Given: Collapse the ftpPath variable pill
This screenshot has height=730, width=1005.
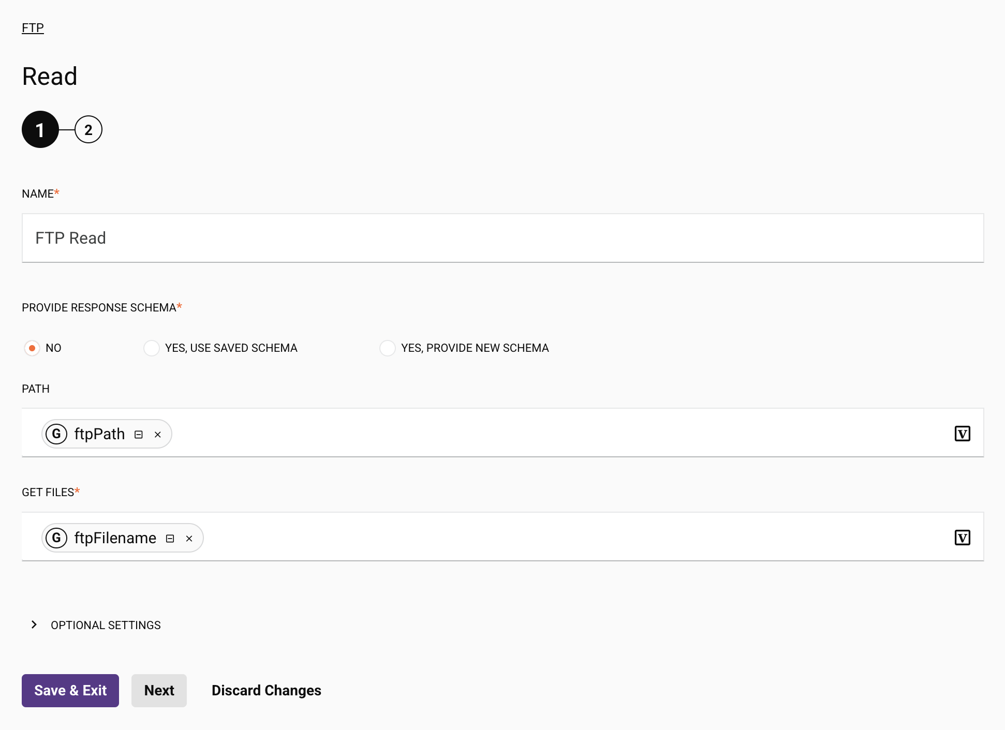Looking at the screenshot, I should click(139, 435).
